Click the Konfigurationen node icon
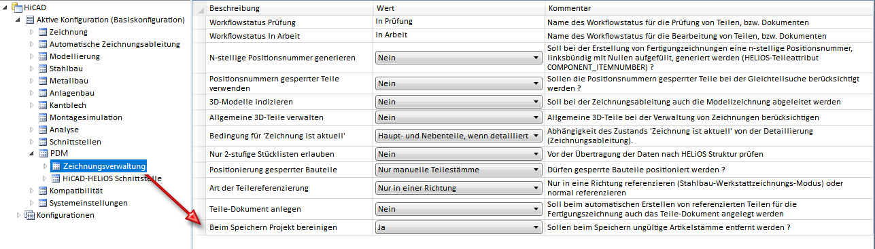Image resolution: width=875 pixels, height=249 pixels. (x=29, y=215)
